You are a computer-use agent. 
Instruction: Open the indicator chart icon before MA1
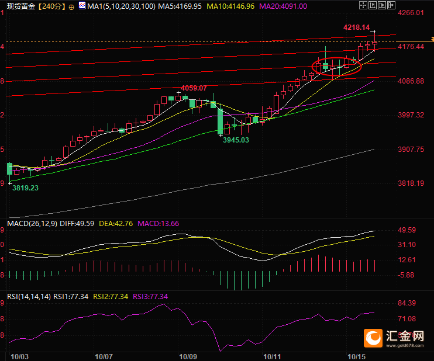82,5
